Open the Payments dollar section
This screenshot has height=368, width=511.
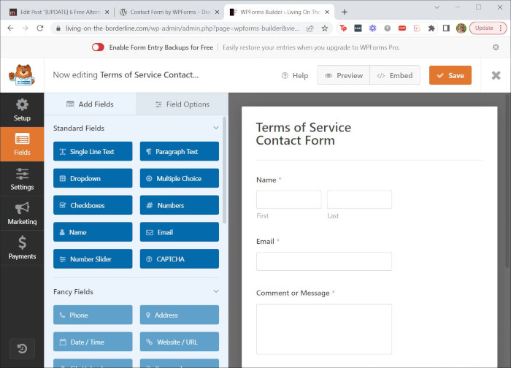pyautogui.click(x=22, y=248)
